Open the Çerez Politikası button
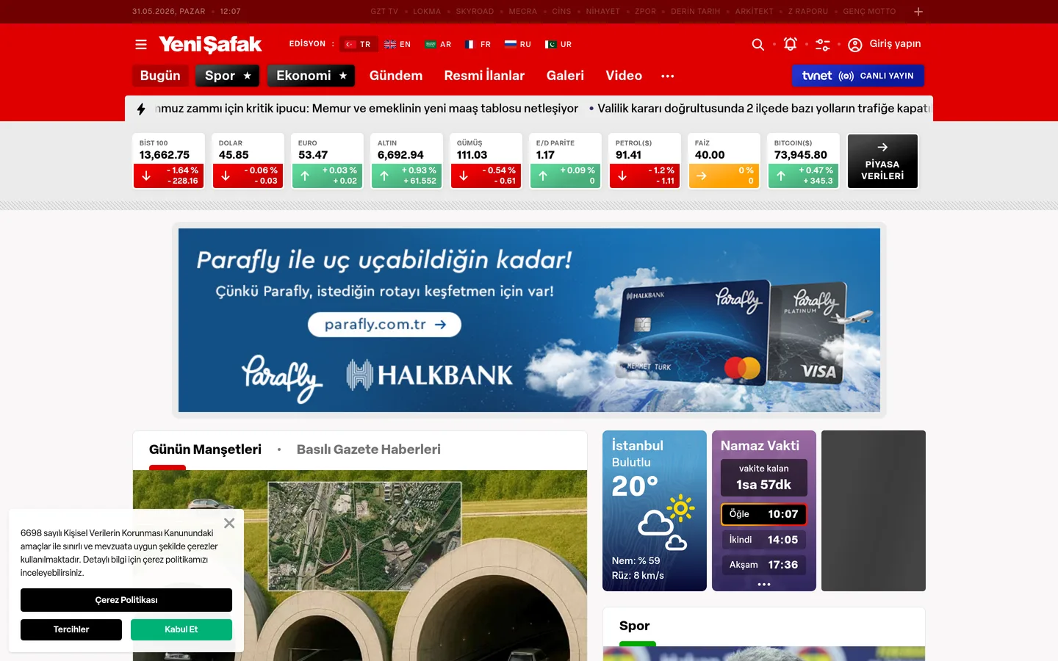This screenshot has width=1058, height=661. coord(126,600)
